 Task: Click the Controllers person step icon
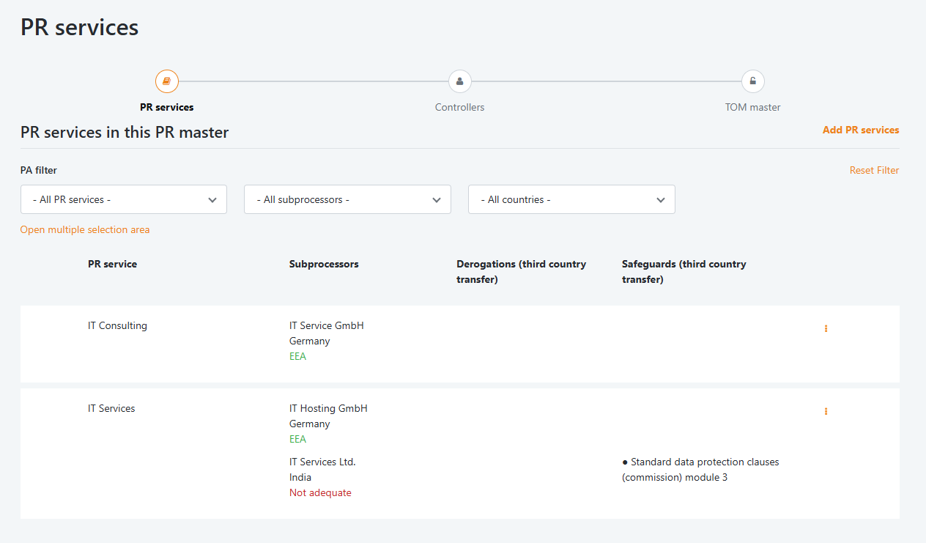pyautogui.click(x=459, y=81)
